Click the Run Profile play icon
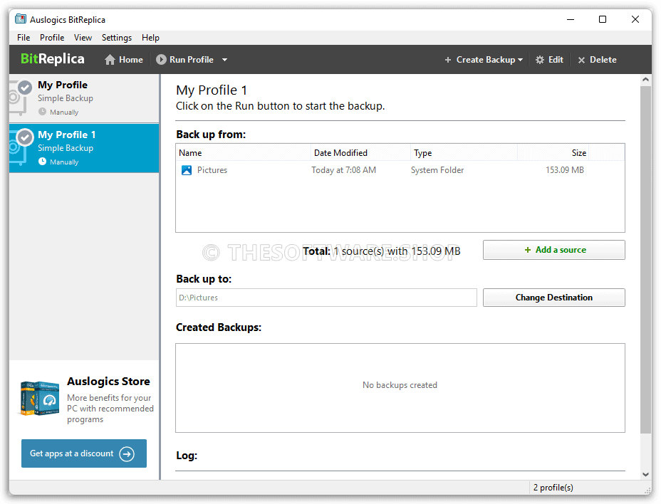 (x=161, y=59)
